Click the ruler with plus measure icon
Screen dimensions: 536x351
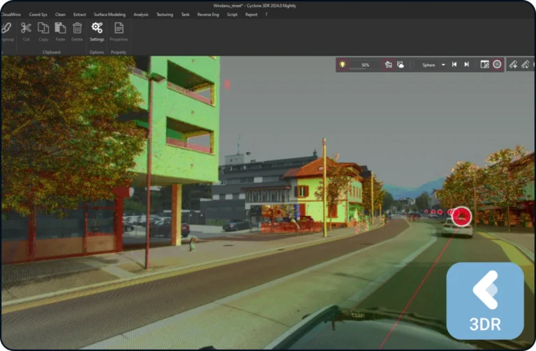[x=513, y=65]
